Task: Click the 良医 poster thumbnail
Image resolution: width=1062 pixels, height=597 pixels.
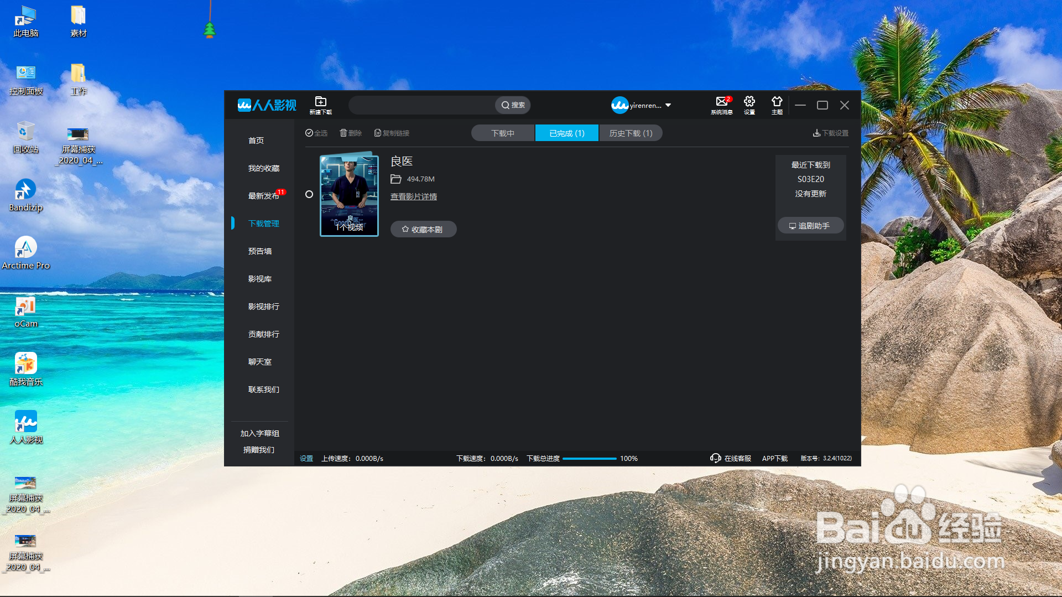Action: (x=350, y=195)
